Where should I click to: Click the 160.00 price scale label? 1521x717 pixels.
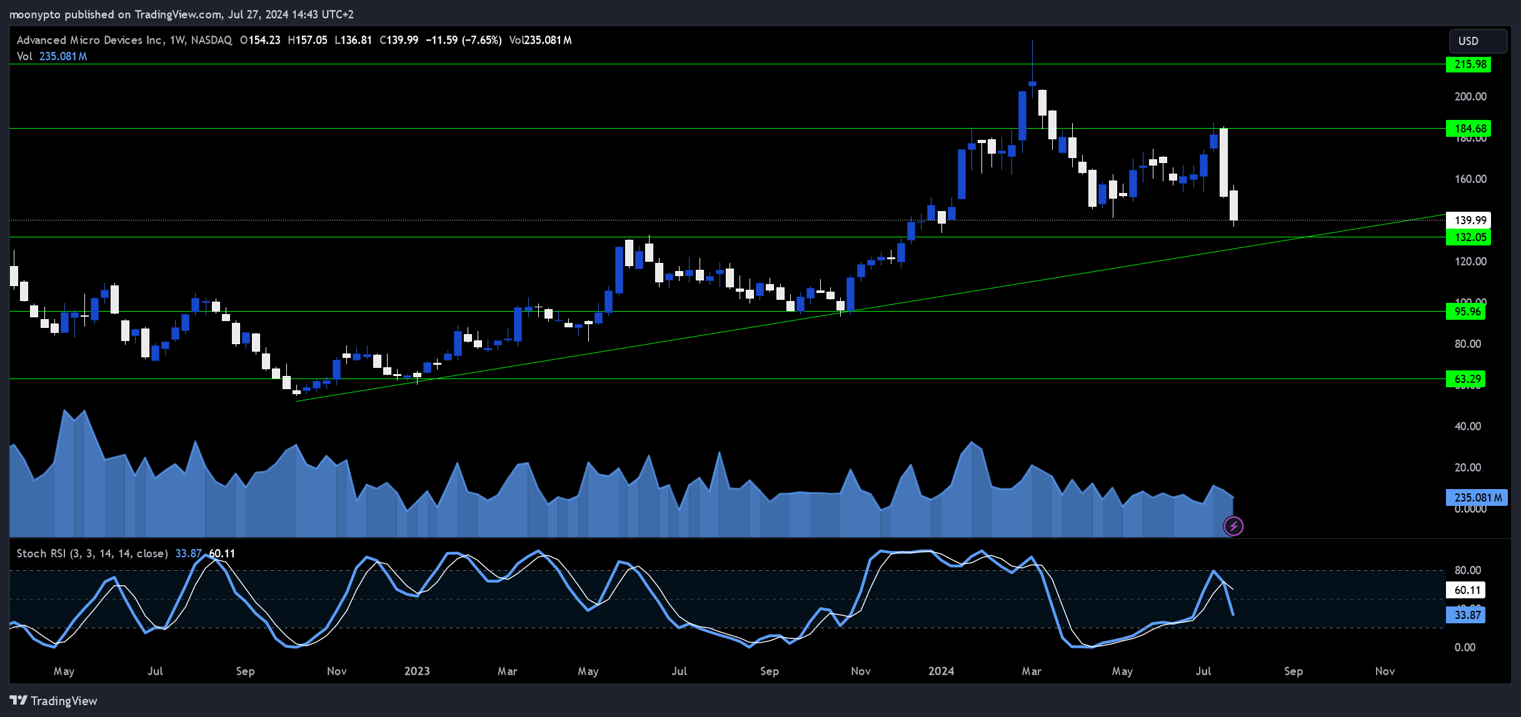tap(1470, 179)
